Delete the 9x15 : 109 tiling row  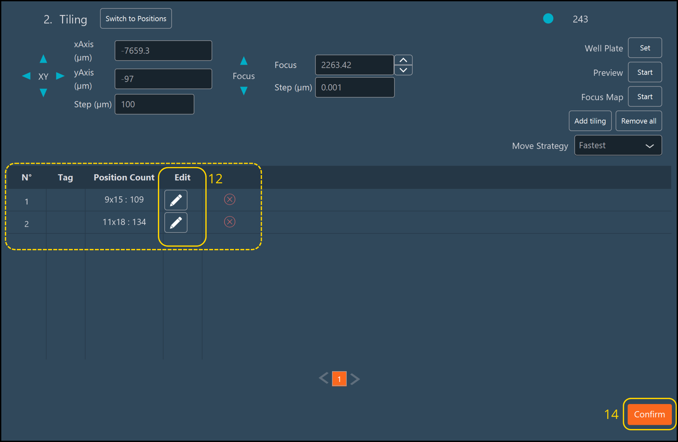click(x=230, y=199)
